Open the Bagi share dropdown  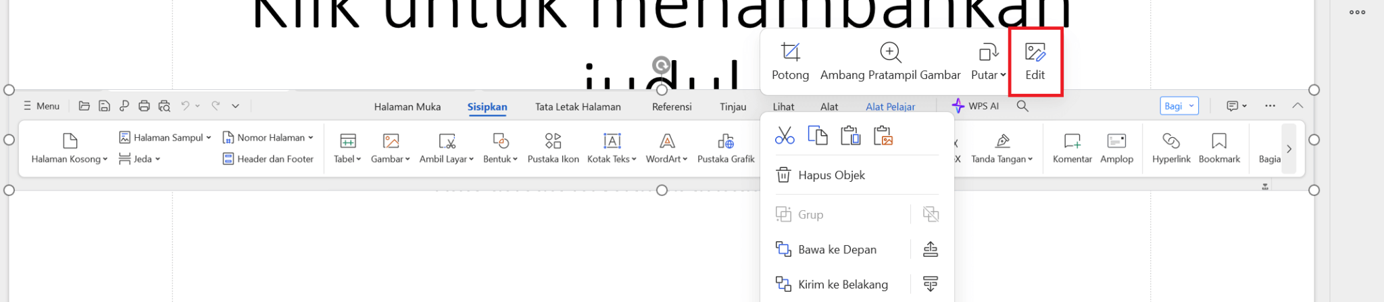coord(1179,106)
